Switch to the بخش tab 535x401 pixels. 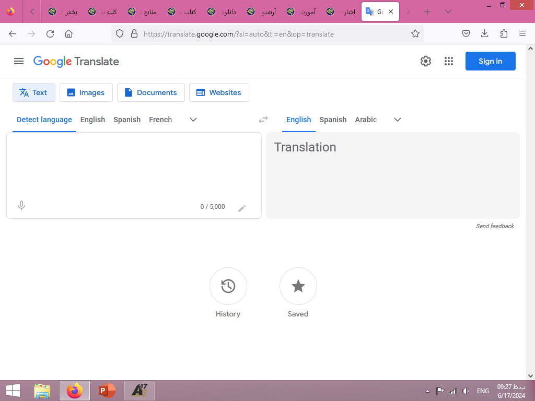[63, 12]
